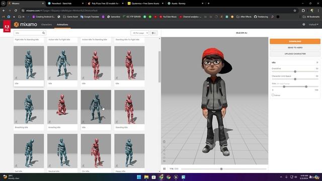322x181 pixels.
Task: Open Channel analytics bookmark
Action: tap(190, 17)
